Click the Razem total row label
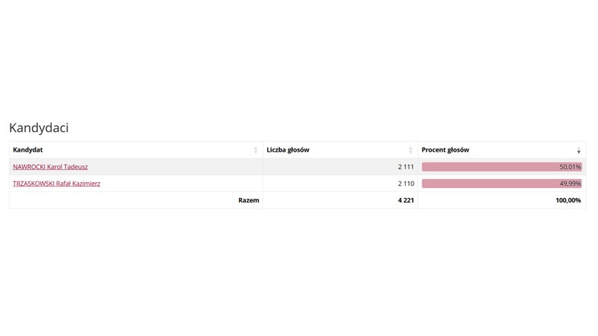This screenshot has height=336, width=598. tap(249, 200)
